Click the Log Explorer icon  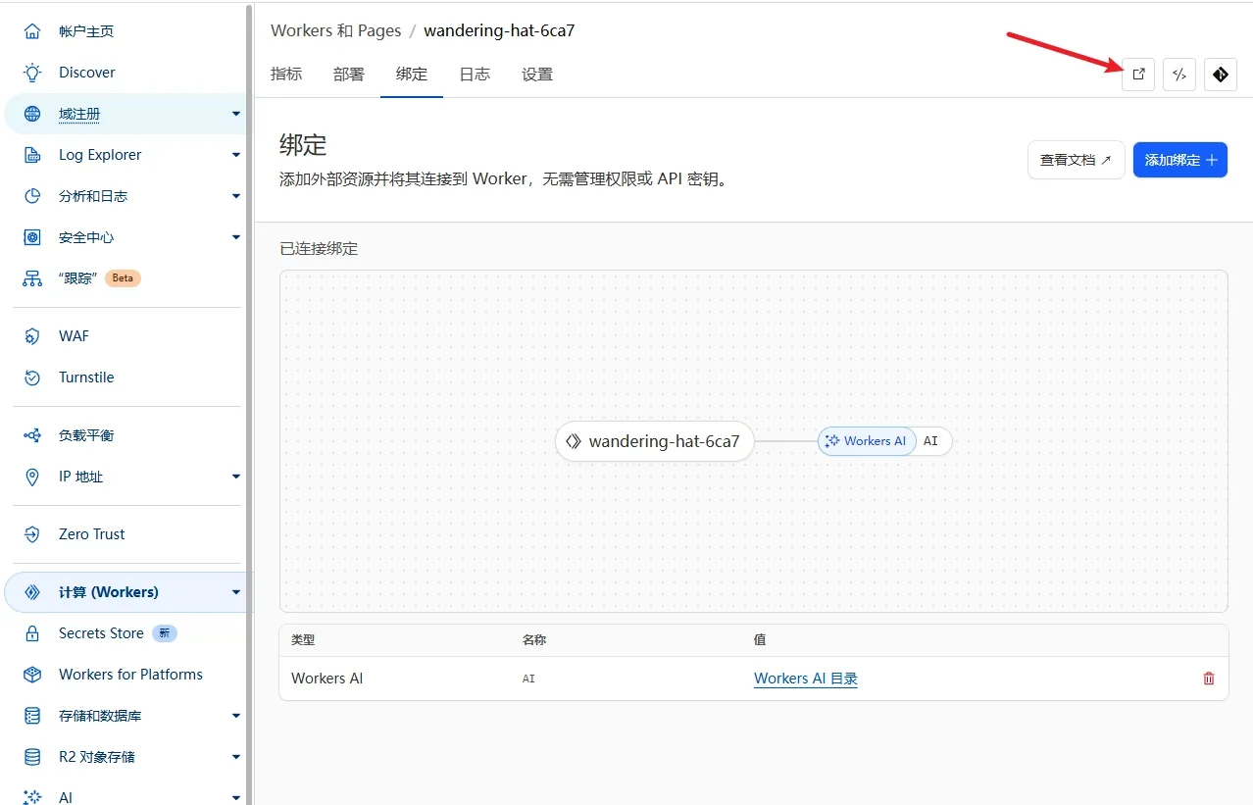[x=32, y=155]
